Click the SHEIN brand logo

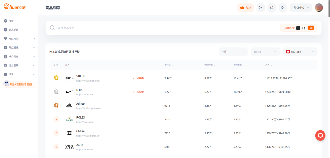pyautogui.click(x=69, y=78)
